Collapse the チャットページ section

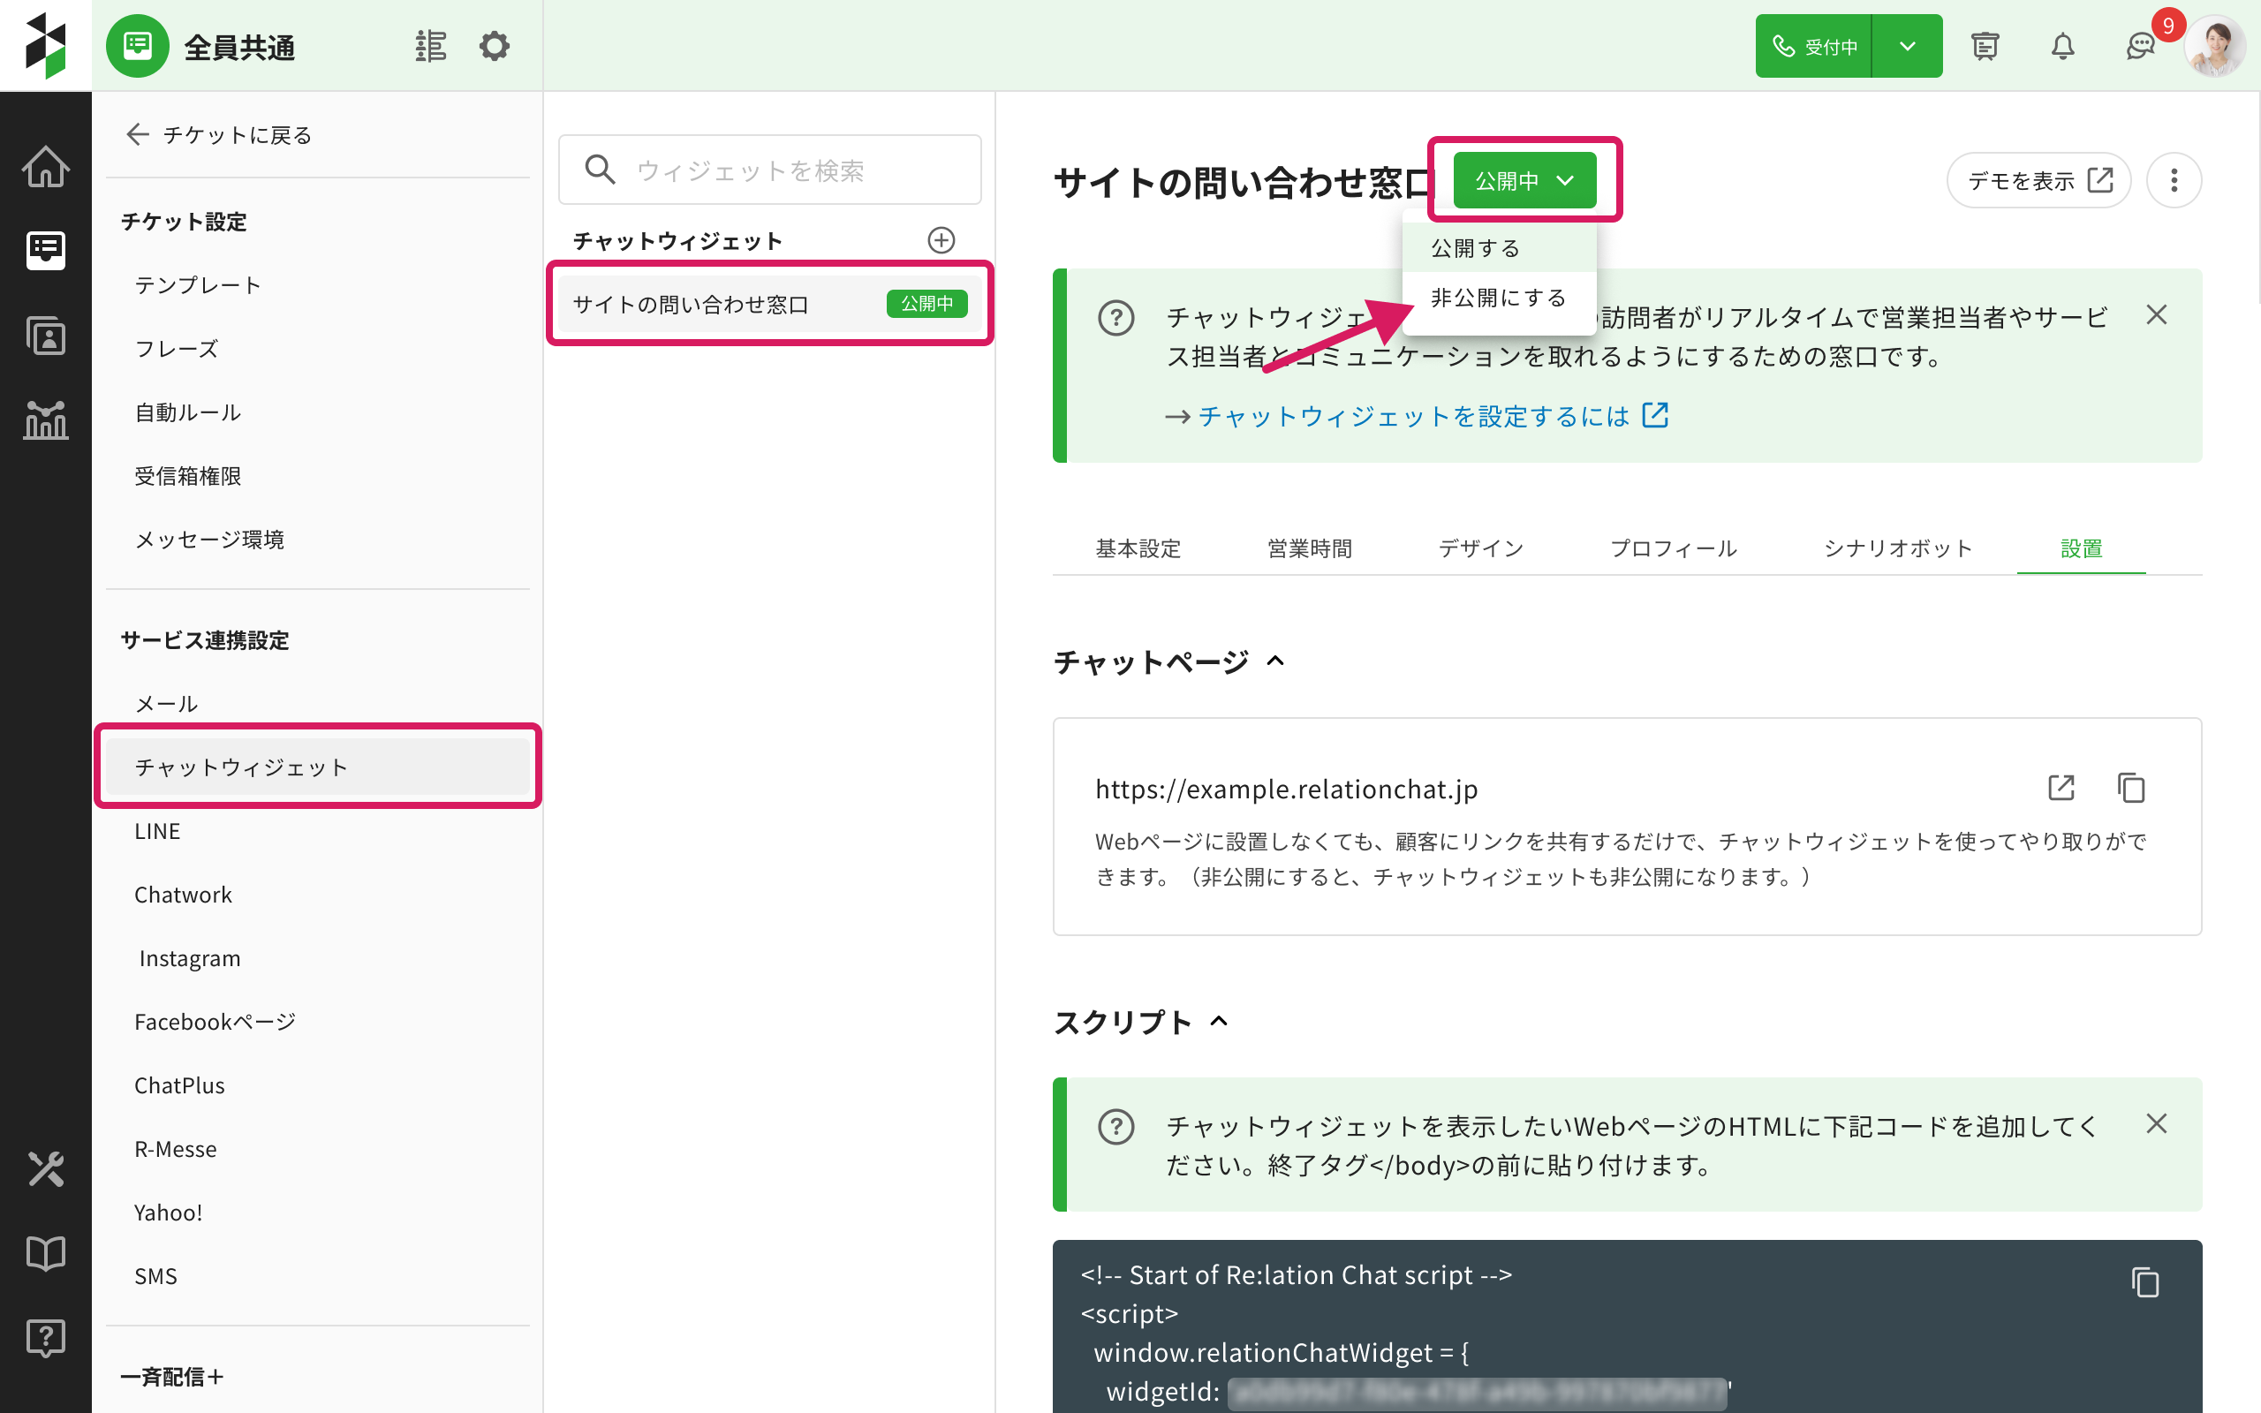(x=1275, y=661)
